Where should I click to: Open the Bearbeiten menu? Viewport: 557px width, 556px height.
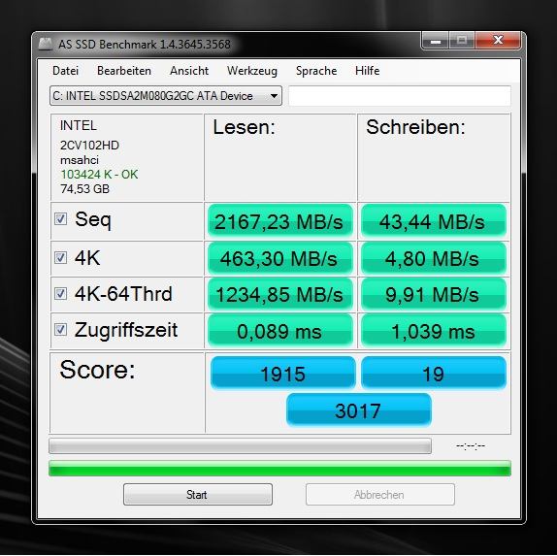tap(124, 71)
